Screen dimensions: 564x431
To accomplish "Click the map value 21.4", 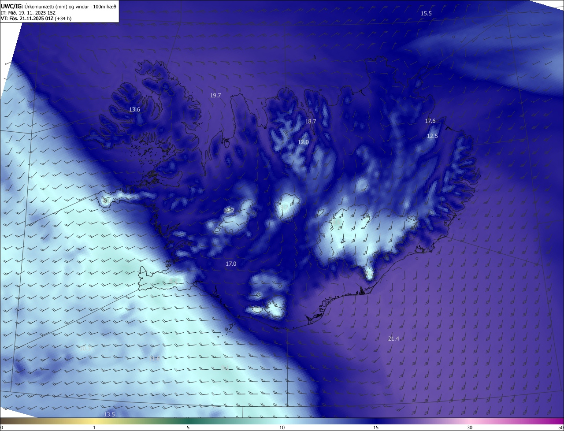I will 393,338.
